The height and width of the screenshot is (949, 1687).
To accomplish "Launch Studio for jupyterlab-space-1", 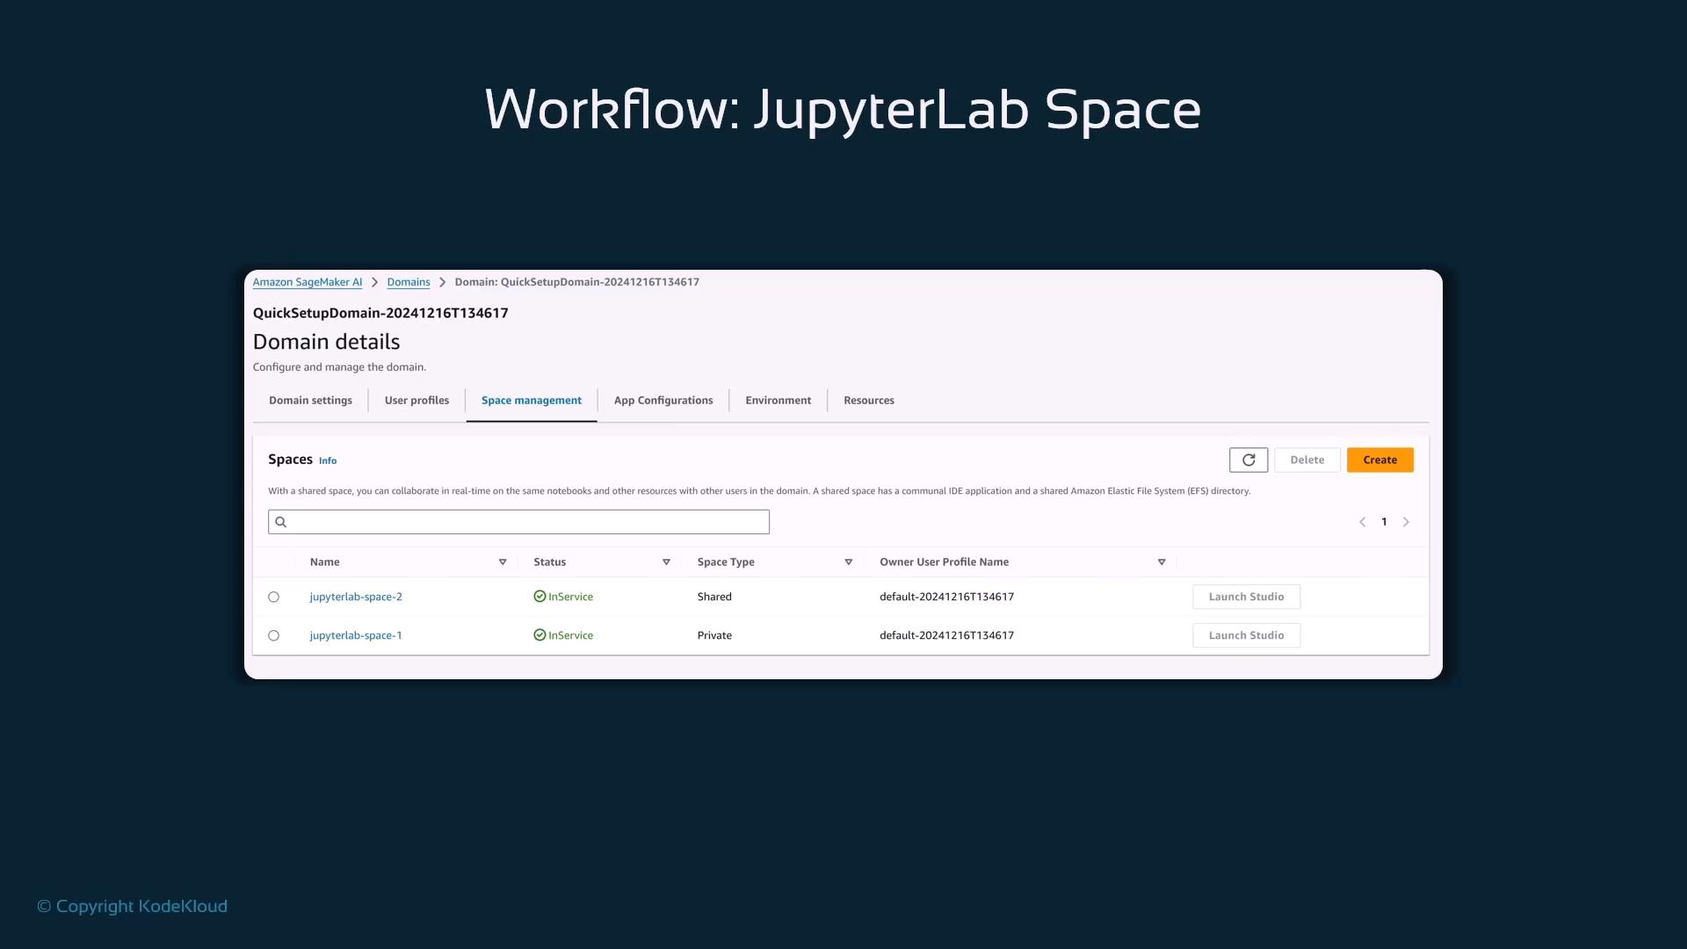I will point(1246,635).
